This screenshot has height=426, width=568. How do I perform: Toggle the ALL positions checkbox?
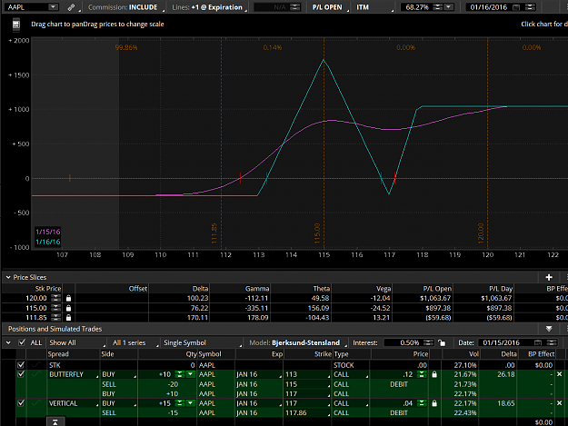coord(22,342)
